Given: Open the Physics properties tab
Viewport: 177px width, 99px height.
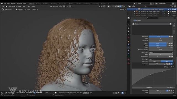Looking at the screenshot, I should (129, 50).
